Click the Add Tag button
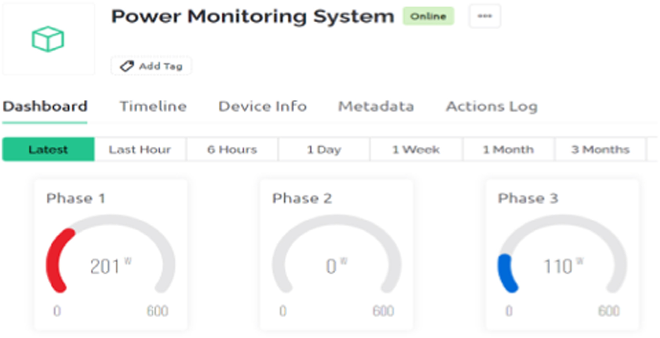The image size is (660, 338). [151, 66]
